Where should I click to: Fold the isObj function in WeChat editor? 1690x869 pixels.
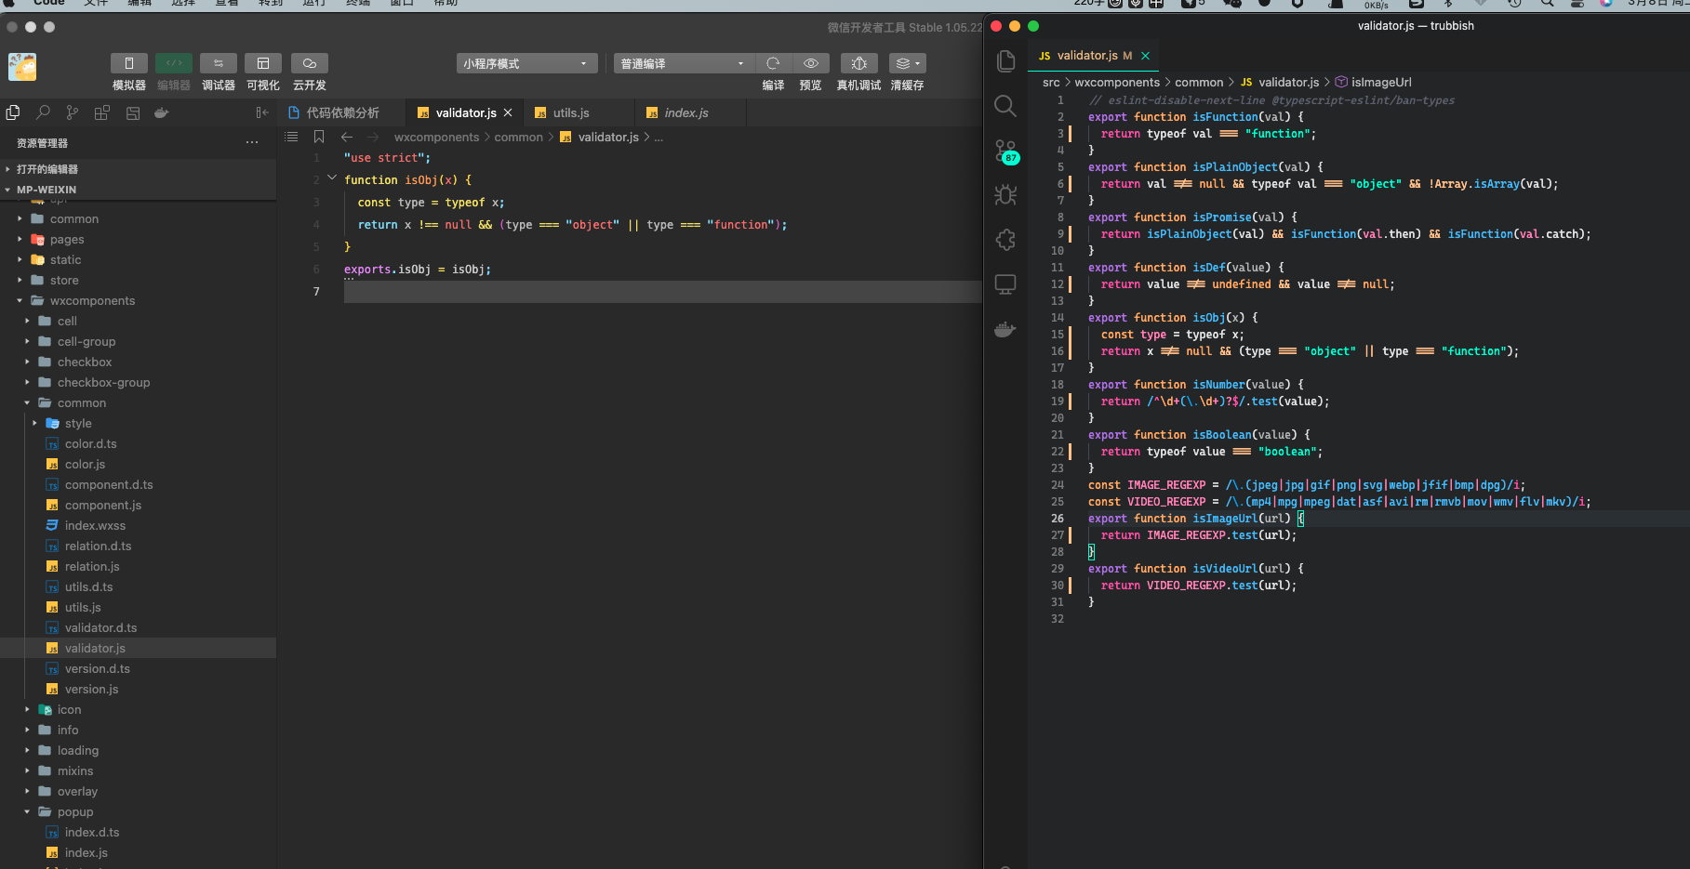coord(332,178)
